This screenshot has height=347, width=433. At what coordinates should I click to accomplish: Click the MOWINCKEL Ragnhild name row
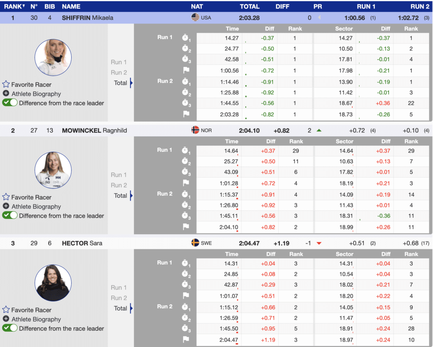pyautogui.click(x=94, y=131)
